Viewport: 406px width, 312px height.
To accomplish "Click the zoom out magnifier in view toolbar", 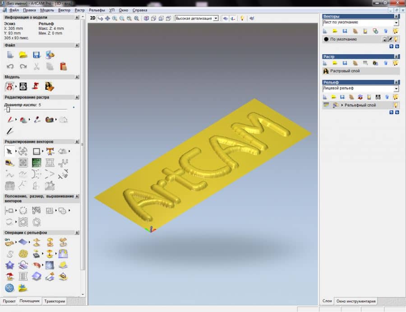I will click(122, 19).
